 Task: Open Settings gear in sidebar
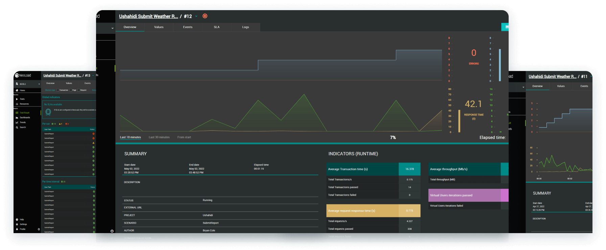[17, 224]
